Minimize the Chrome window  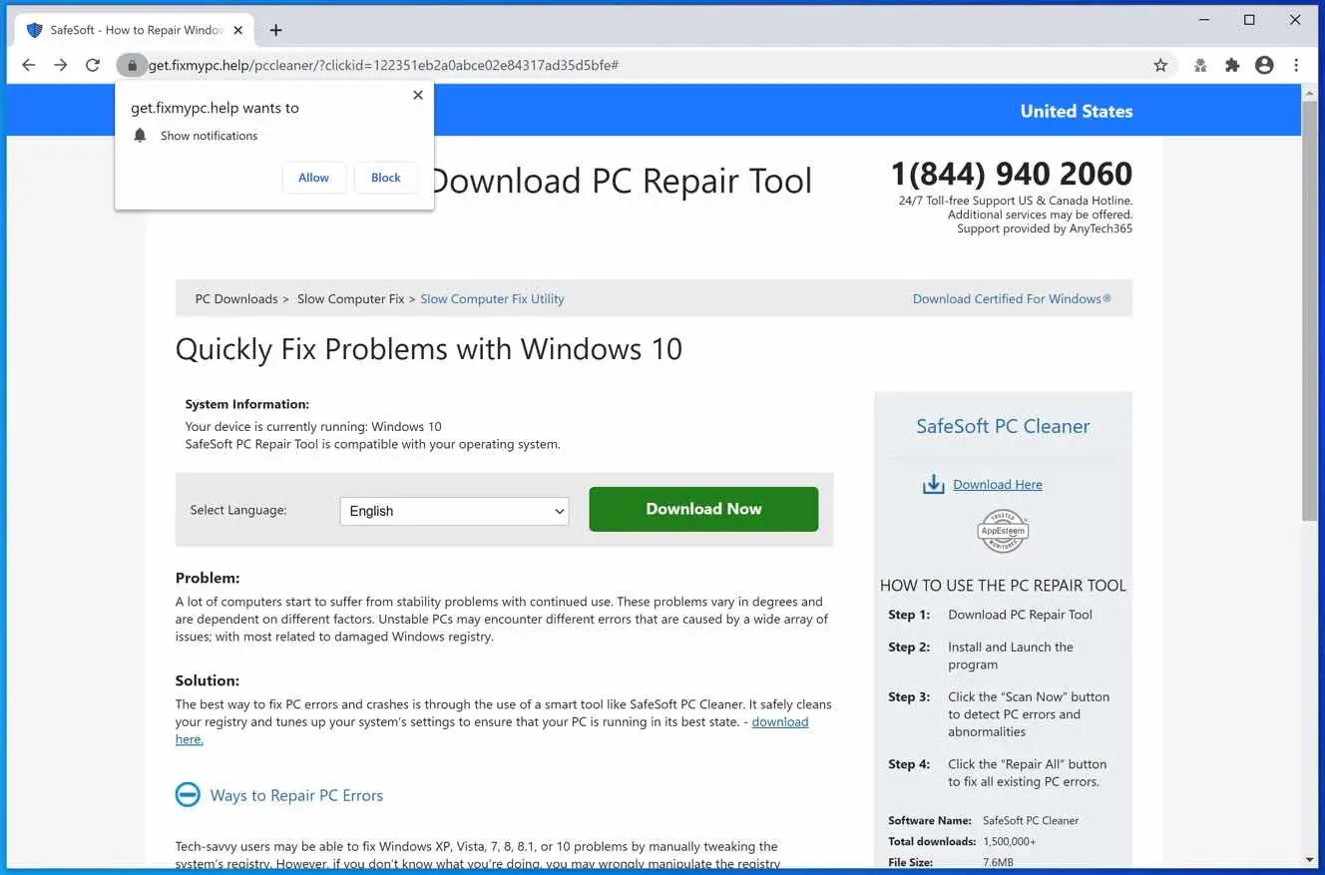1202,19
